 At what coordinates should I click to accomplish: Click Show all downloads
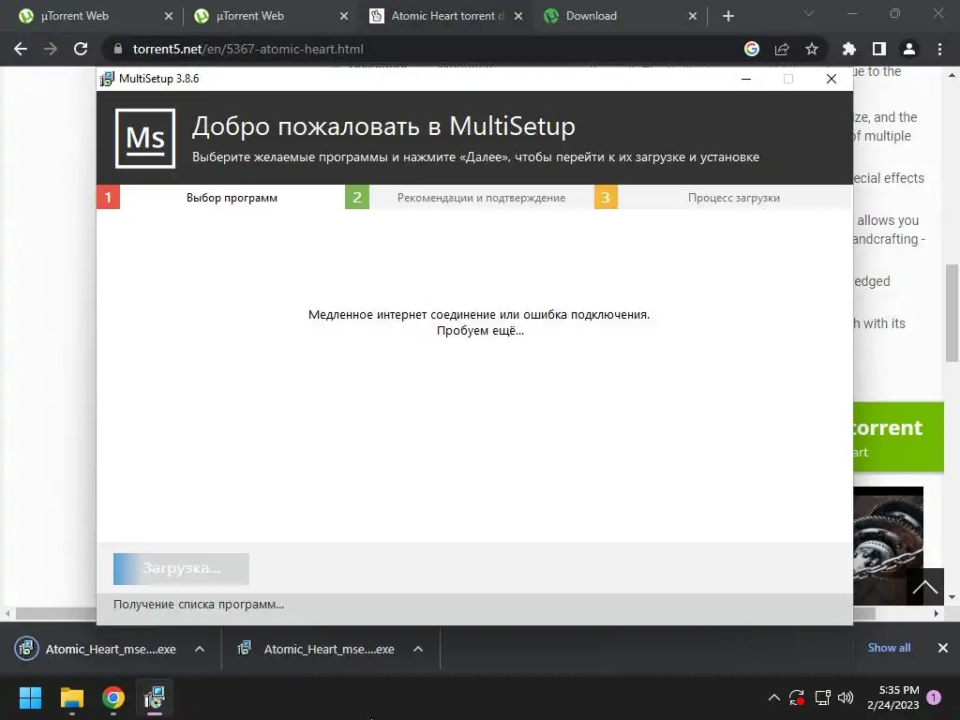(x=889, y=648)
